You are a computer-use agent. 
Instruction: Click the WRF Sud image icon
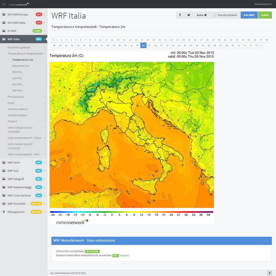point(4,171)
